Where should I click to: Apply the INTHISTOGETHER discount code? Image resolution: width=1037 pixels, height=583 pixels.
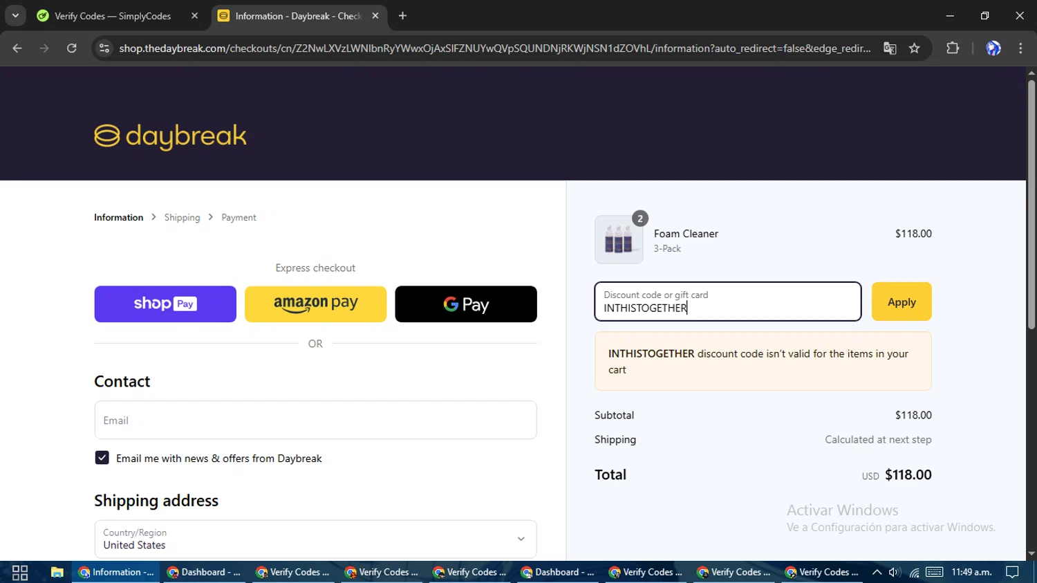[x=901, y=302]
